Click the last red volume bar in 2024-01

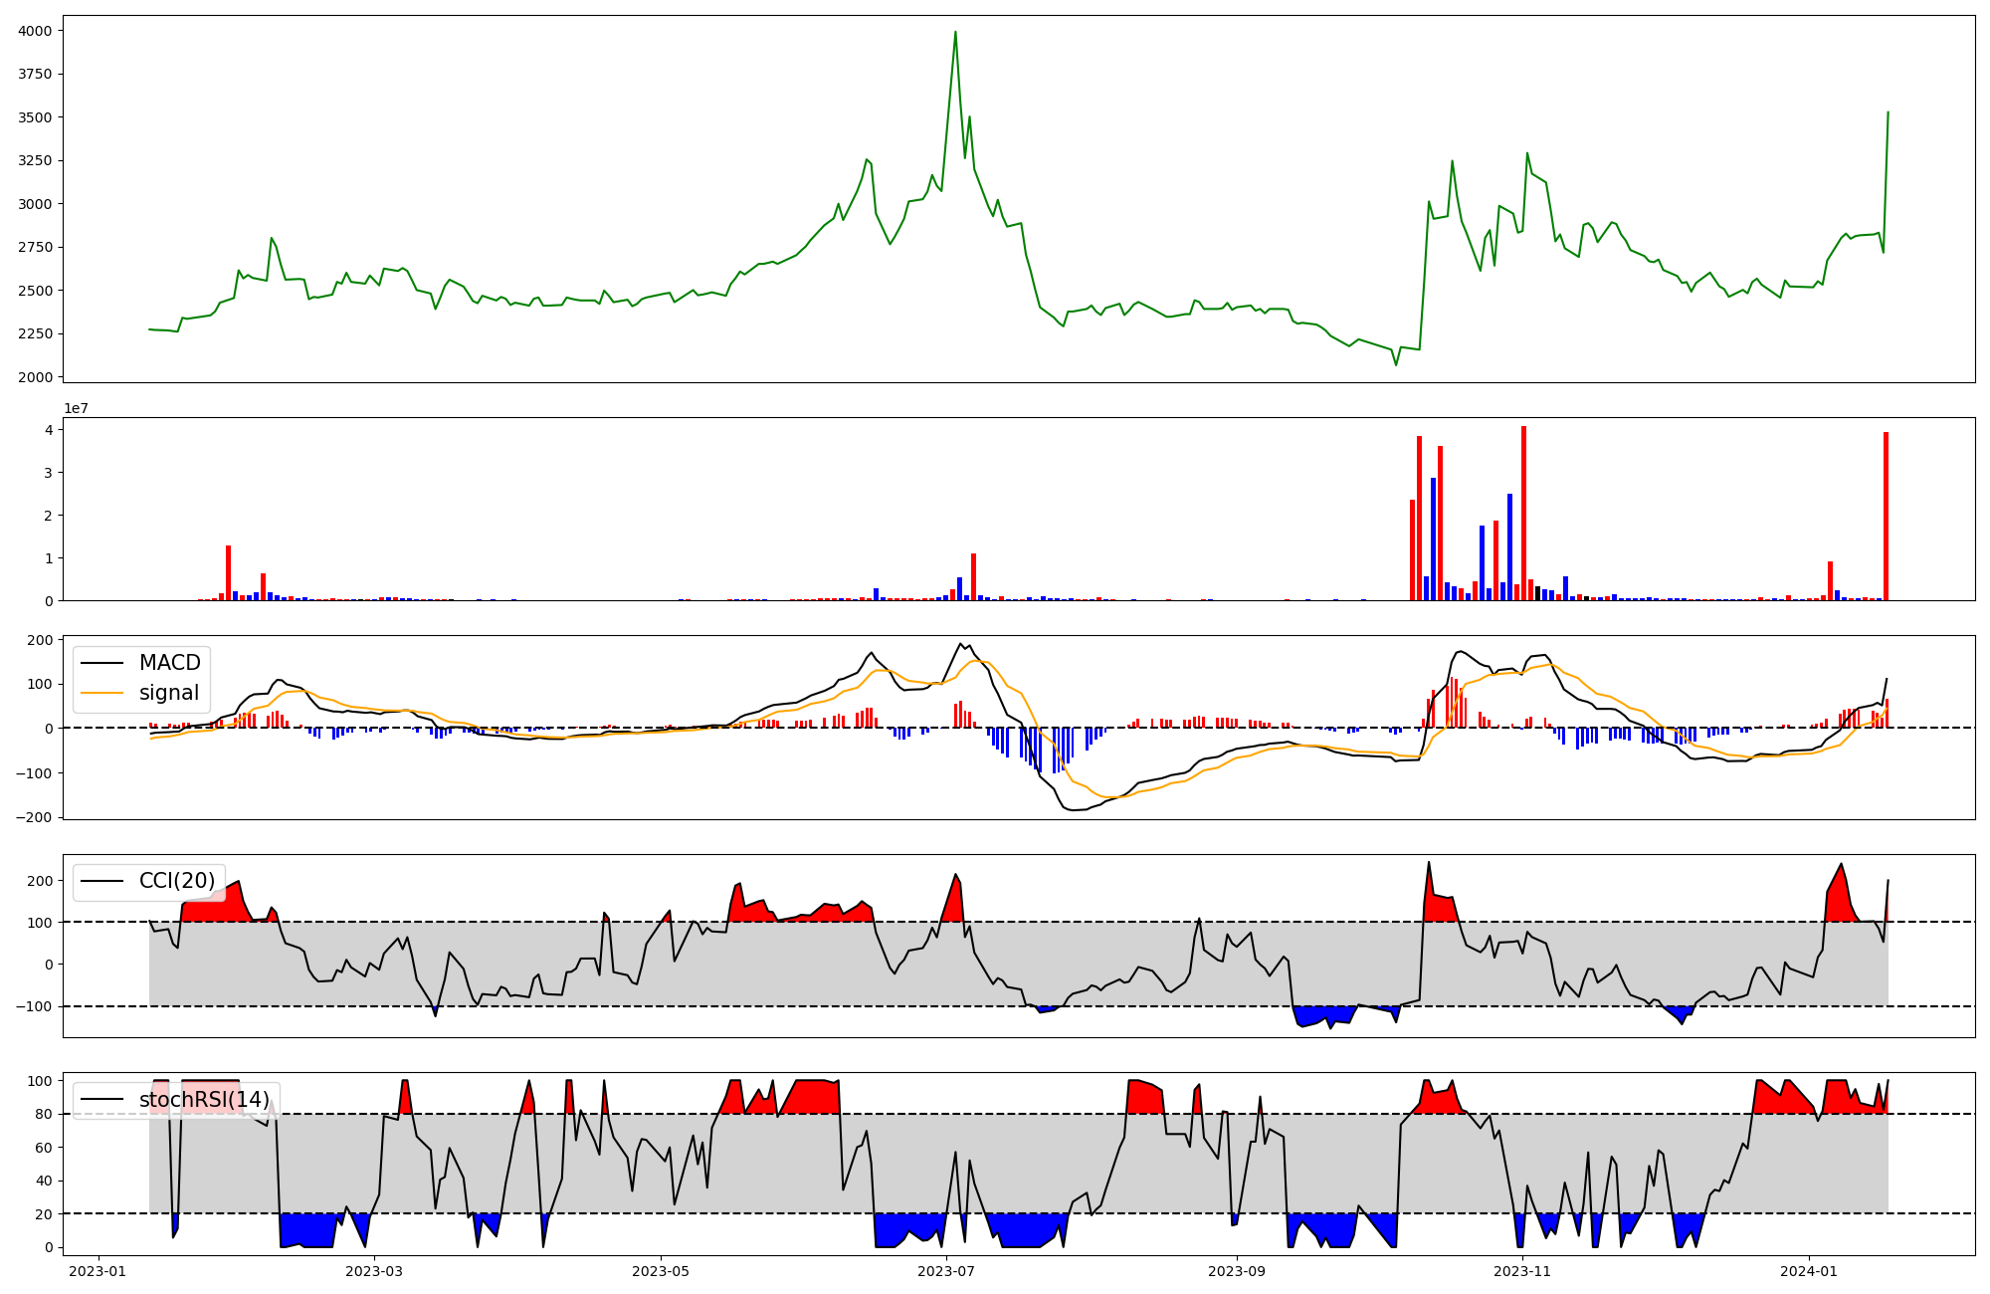tap(1886, 517)
